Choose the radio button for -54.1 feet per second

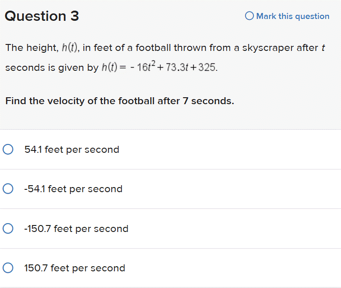7,189
